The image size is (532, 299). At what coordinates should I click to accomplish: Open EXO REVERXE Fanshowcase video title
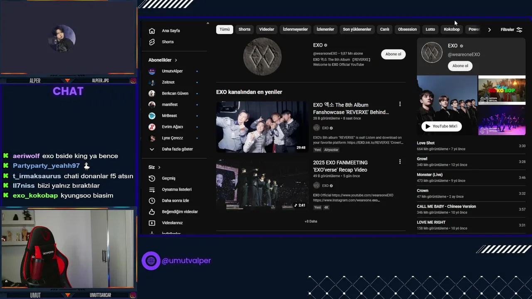(351, 108)
